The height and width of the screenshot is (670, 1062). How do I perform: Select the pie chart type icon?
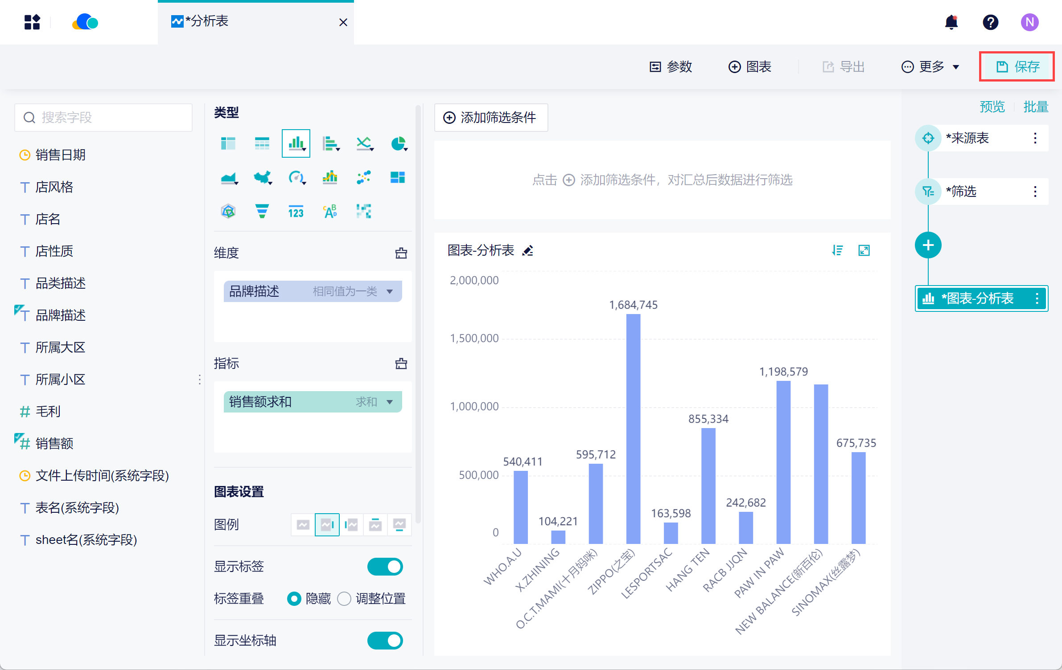pos(398,143)
